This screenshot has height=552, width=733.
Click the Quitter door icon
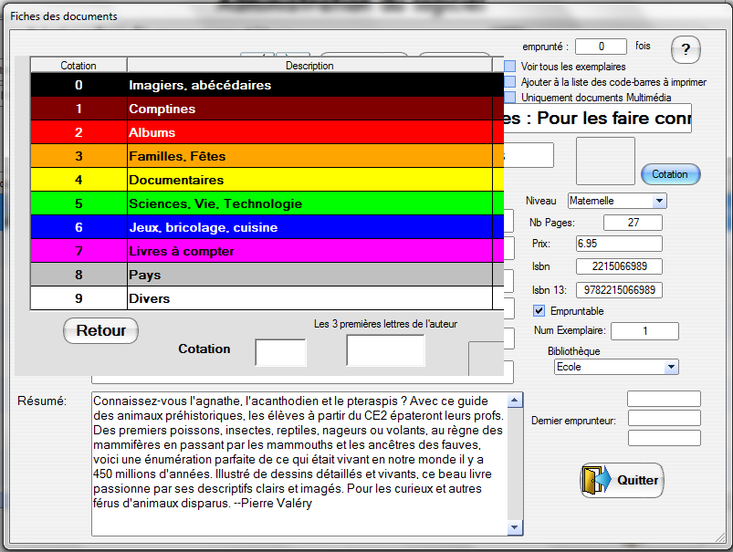594,480
